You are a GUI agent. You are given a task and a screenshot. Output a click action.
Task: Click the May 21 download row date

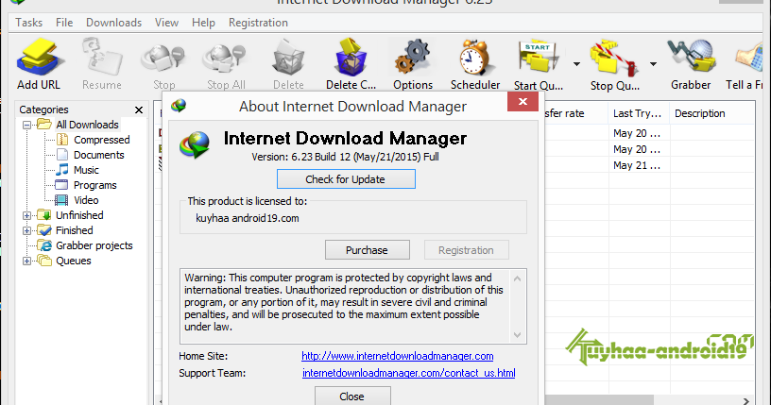(636, 165)
